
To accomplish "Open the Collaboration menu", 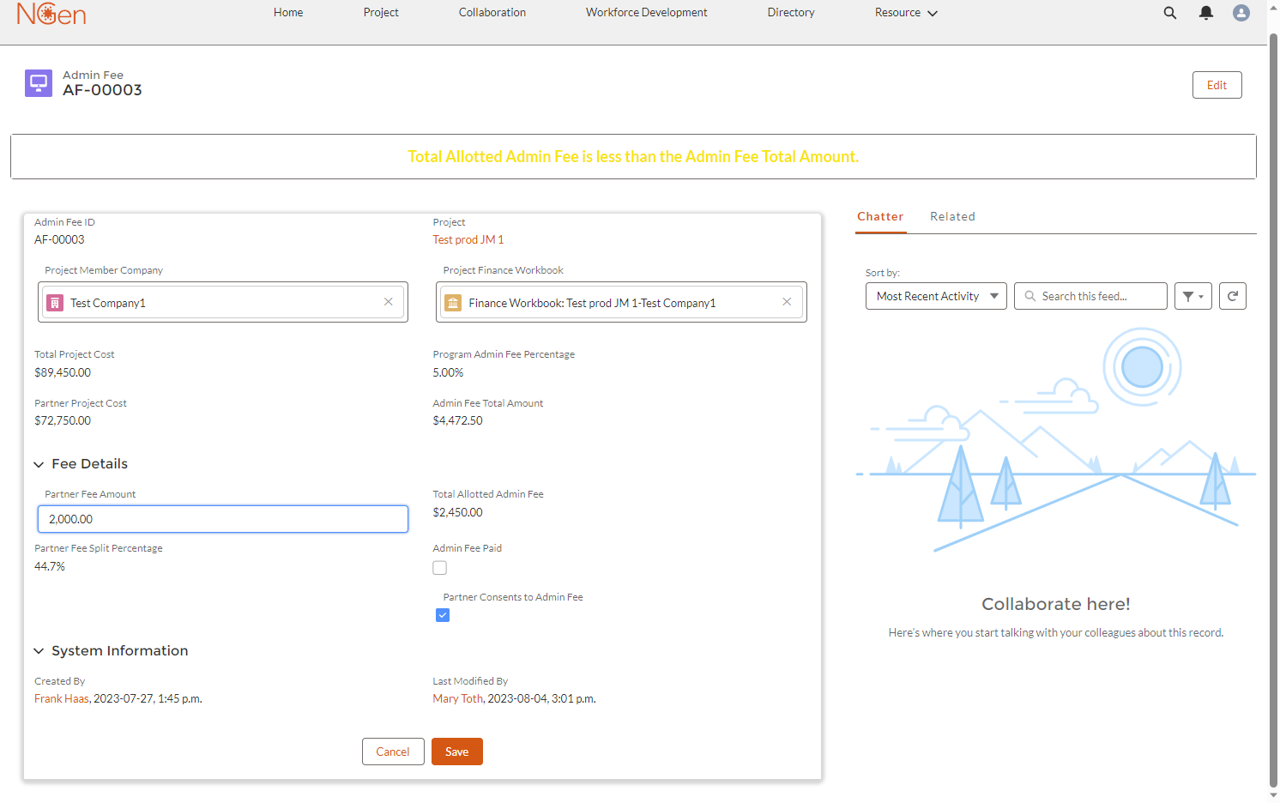I will click(x=492, y=13).
